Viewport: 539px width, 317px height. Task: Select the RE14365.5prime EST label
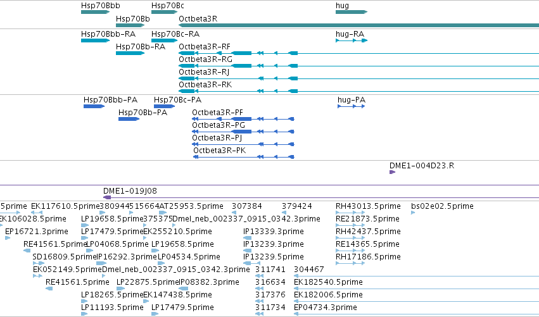(x=367, y=244)
